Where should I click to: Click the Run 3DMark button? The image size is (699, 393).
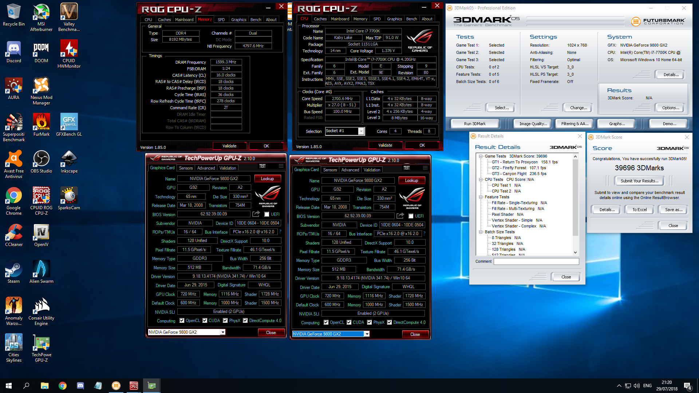[474, 124]
